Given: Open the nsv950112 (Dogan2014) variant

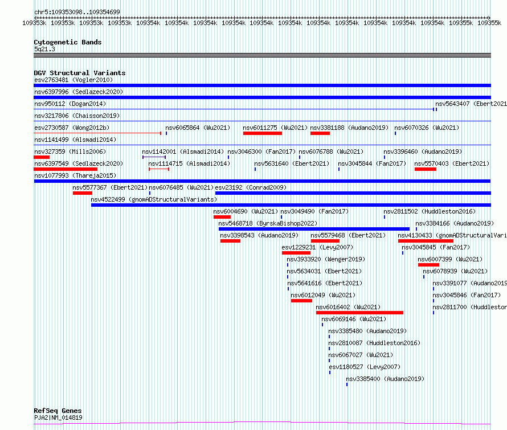Looking at the screenshot, I should 70,104.
